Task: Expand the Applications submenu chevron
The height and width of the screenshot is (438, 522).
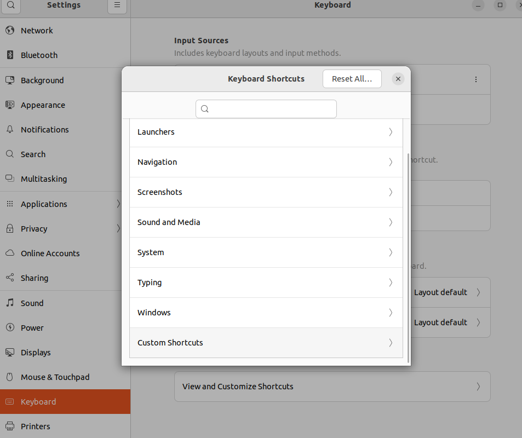Action: pos(118,204)
